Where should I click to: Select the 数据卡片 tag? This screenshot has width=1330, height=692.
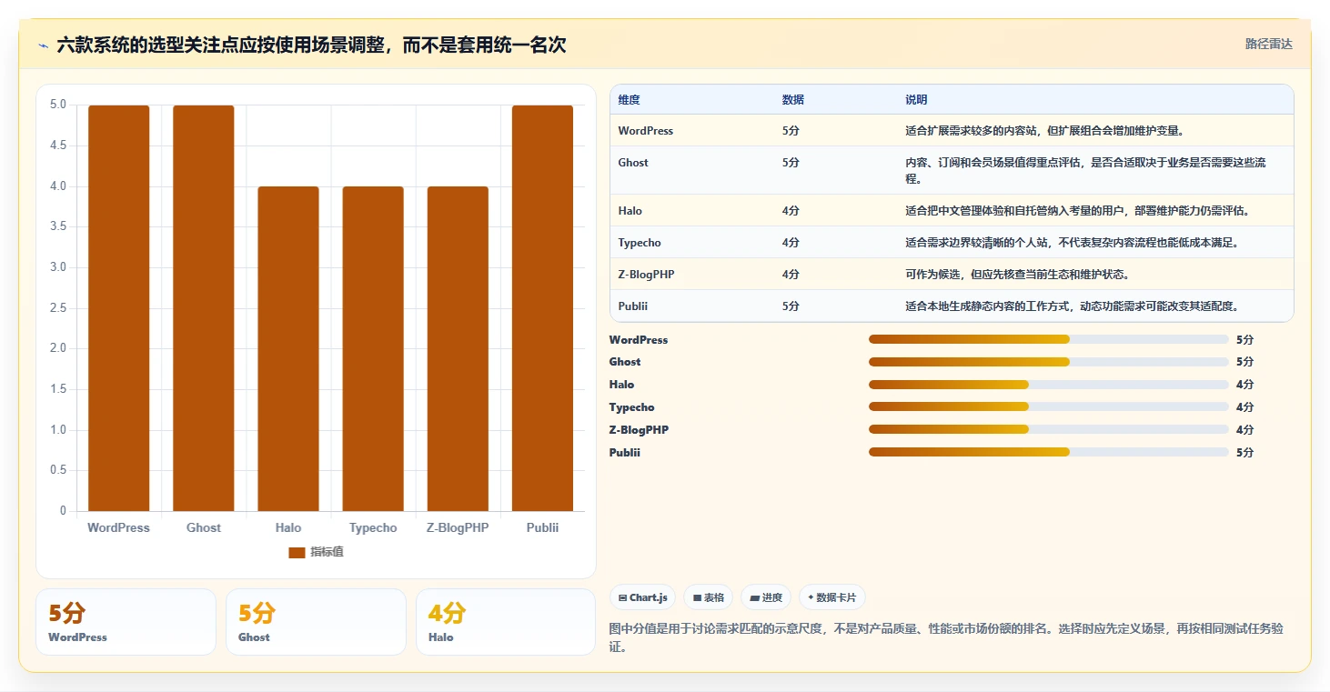coord(832,597)
